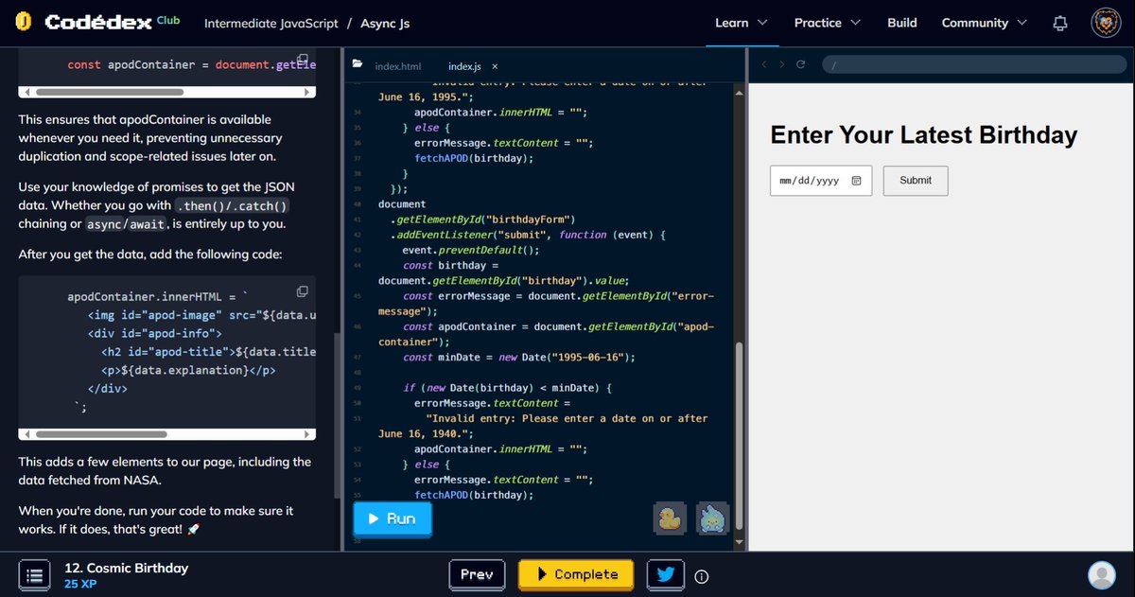Go to the previous lesson with Prev
Viewport: 1135px width, 597px height.
click(476, 574)
